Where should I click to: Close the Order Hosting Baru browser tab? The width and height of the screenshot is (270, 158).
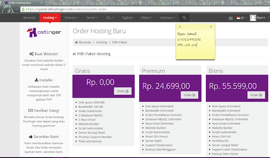coord(41,3)
